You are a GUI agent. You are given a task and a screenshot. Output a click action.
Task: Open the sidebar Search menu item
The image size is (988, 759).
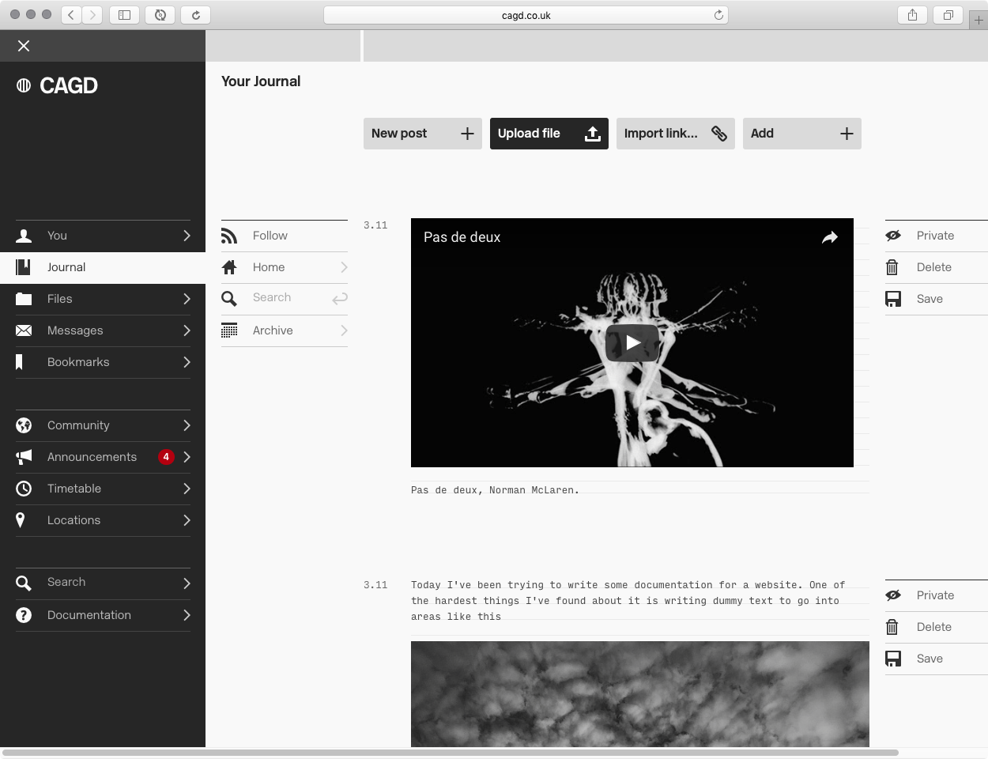pyautogui.click(x=103, y=583)
